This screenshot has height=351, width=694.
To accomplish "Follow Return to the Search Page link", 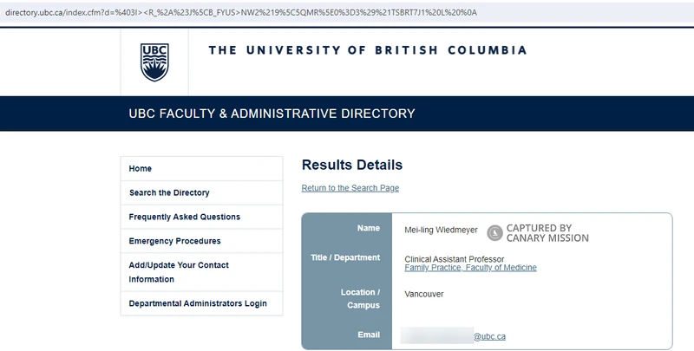I will point(350,188).
